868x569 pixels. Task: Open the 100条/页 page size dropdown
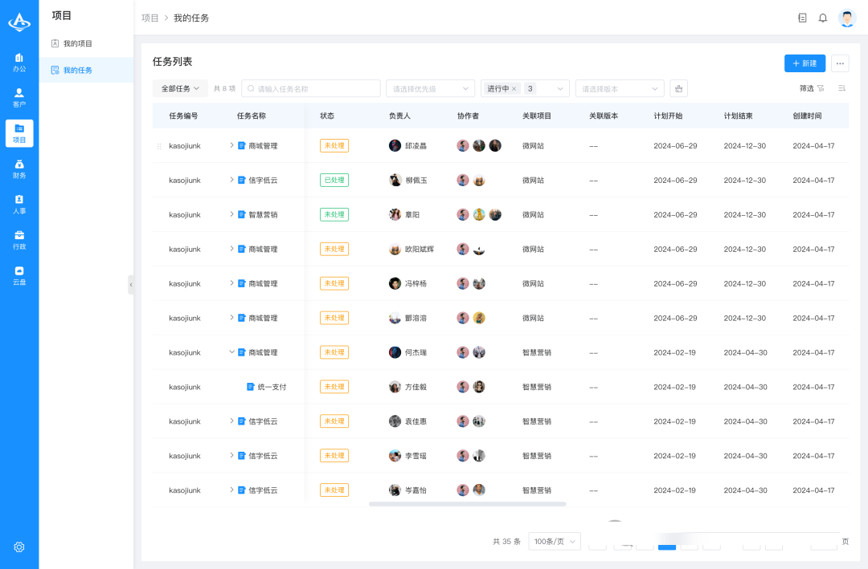554,542
